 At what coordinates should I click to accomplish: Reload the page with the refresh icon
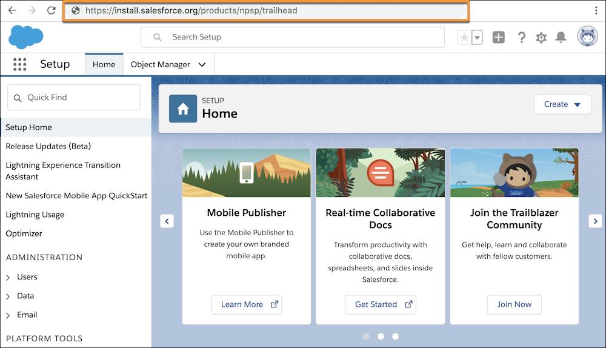[x=51, y=10]
